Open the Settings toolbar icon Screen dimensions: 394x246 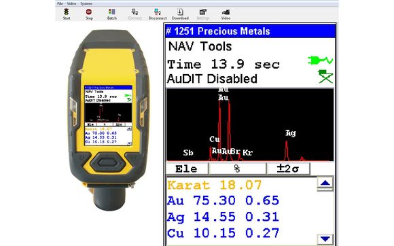(x=203, y=12)
